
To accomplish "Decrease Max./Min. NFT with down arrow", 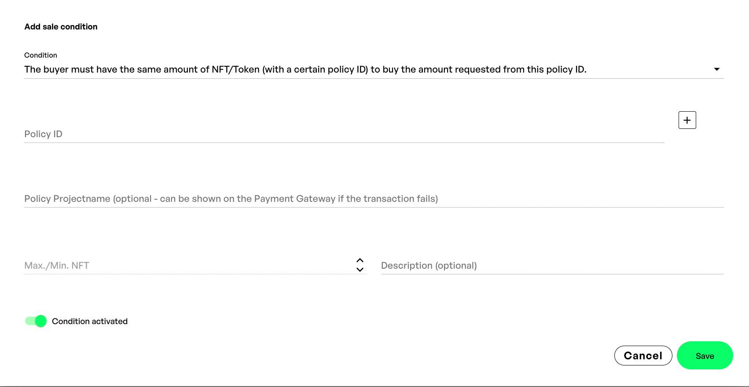I will point(360,270).
